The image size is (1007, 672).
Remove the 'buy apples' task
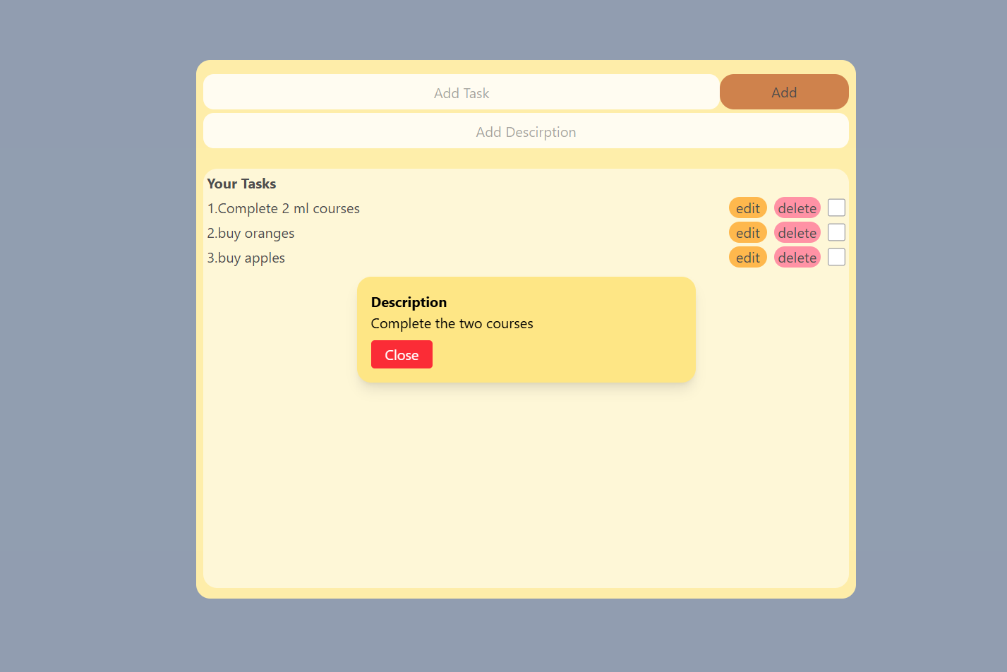[x=797, y=258]
